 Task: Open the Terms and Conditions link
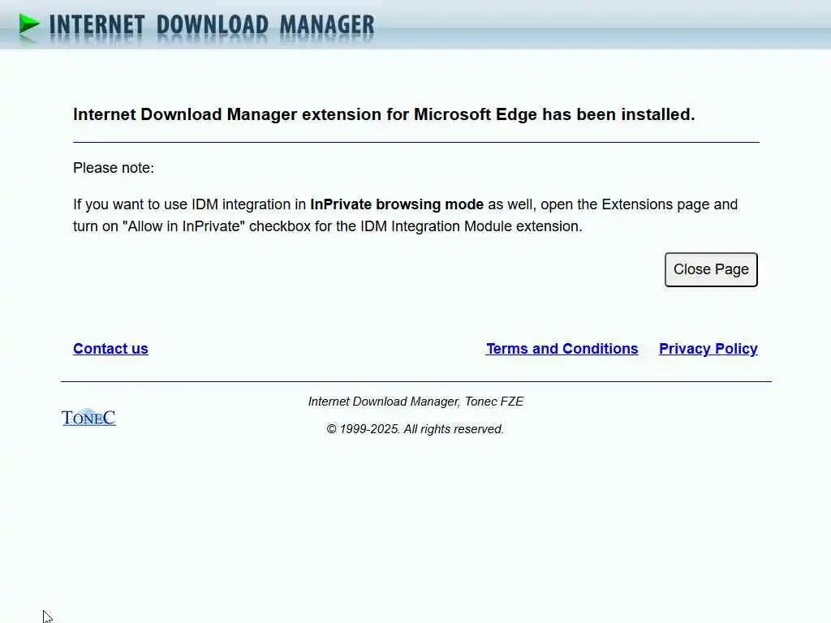[x=562, y=349]
